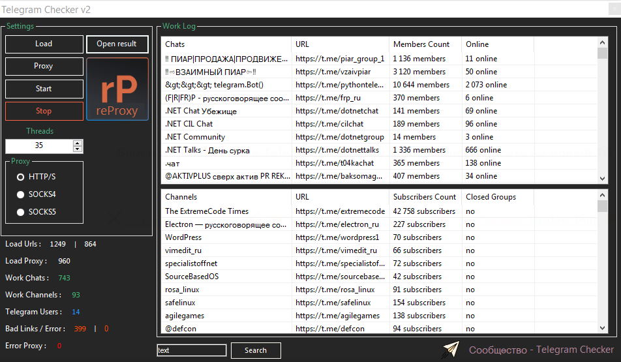The width and height of the screenshot is (621, 362).
Task: Click the Telegram Users count 14
Action: (76, 312)
